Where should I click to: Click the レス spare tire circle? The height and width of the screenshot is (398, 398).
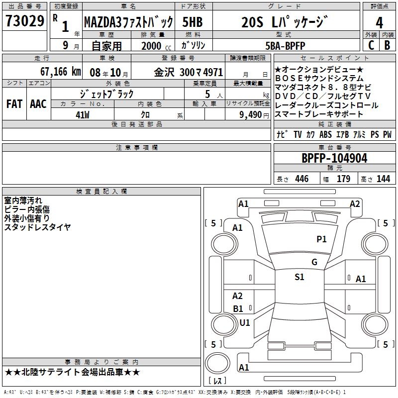tap(217, 363)
